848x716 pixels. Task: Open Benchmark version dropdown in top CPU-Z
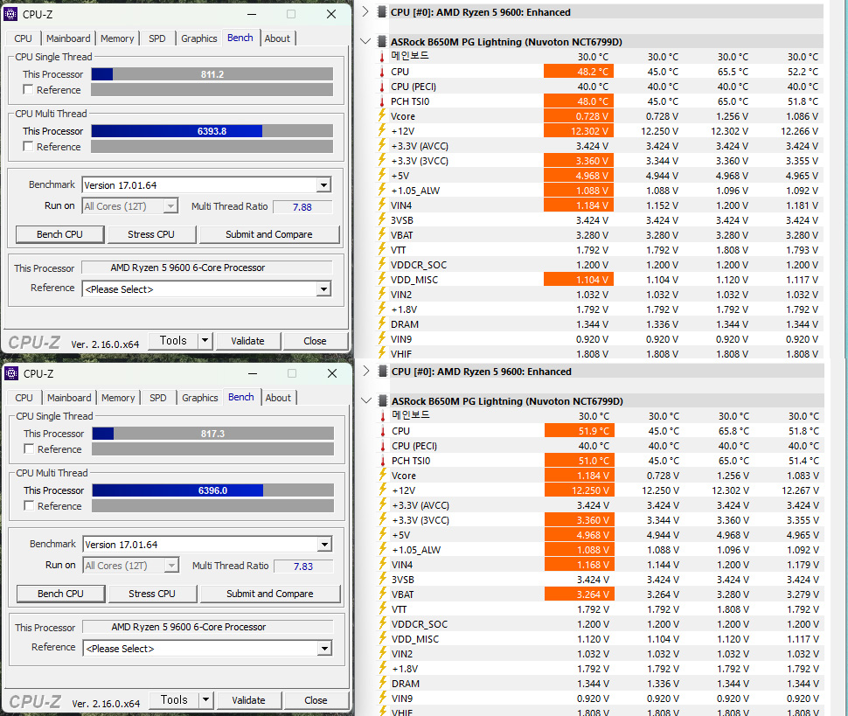click(x=323, y=185)
